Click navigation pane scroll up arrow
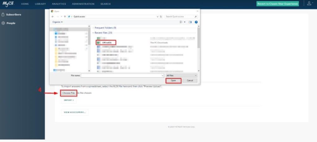The image size is (317, 142). tap(89, 26)
